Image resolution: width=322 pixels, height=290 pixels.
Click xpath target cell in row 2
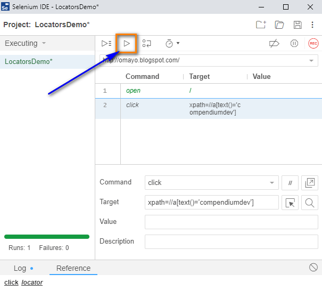pyautogui.click(x=215, y=109)
